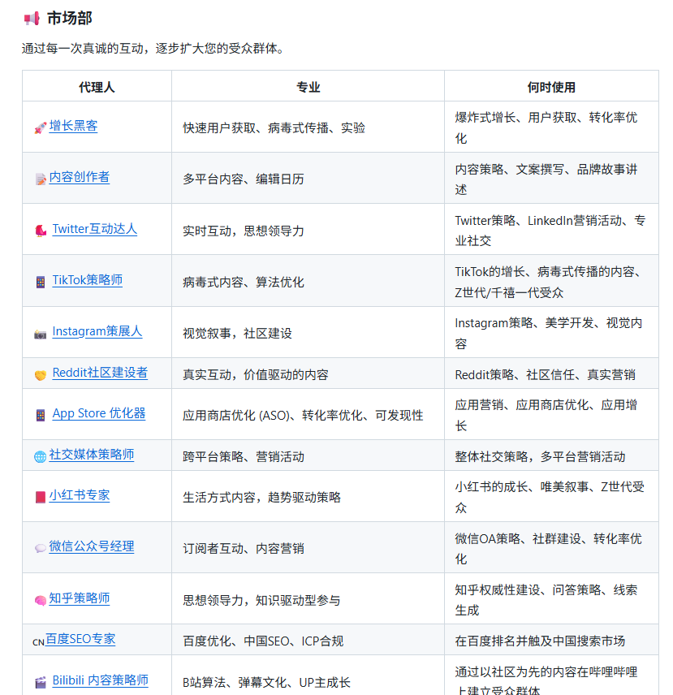This screenshot has width=673, height=695.
Task: Click the globe icon beside 社交媒体策略师
Action: tap(40, 456)
